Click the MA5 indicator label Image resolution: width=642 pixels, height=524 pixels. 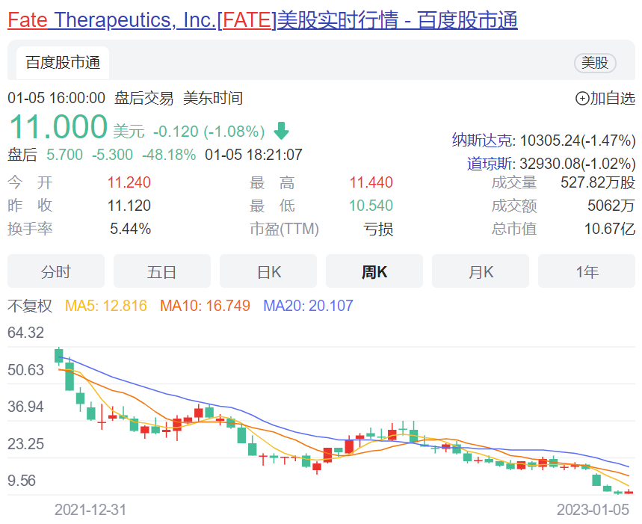(106, 306)
